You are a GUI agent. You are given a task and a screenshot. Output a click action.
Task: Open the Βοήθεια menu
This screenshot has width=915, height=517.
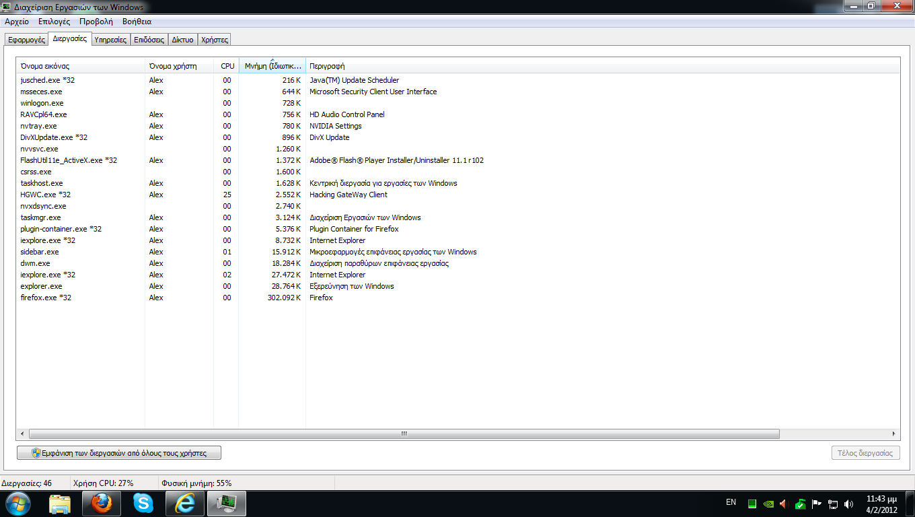tap(137, 22)
